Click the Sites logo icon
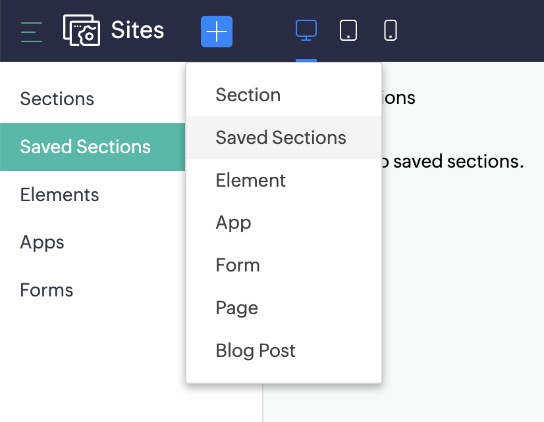 pyautogui.click(x=82, y=31)
